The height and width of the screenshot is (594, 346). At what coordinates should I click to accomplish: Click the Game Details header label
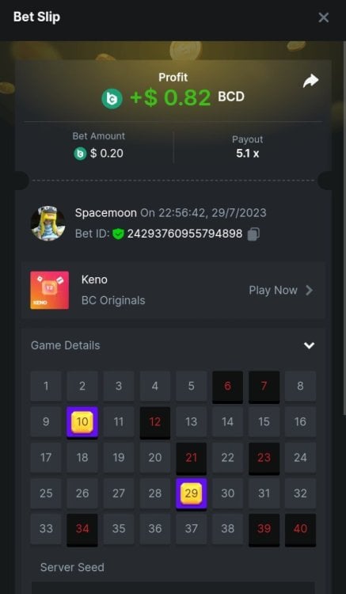66,345
